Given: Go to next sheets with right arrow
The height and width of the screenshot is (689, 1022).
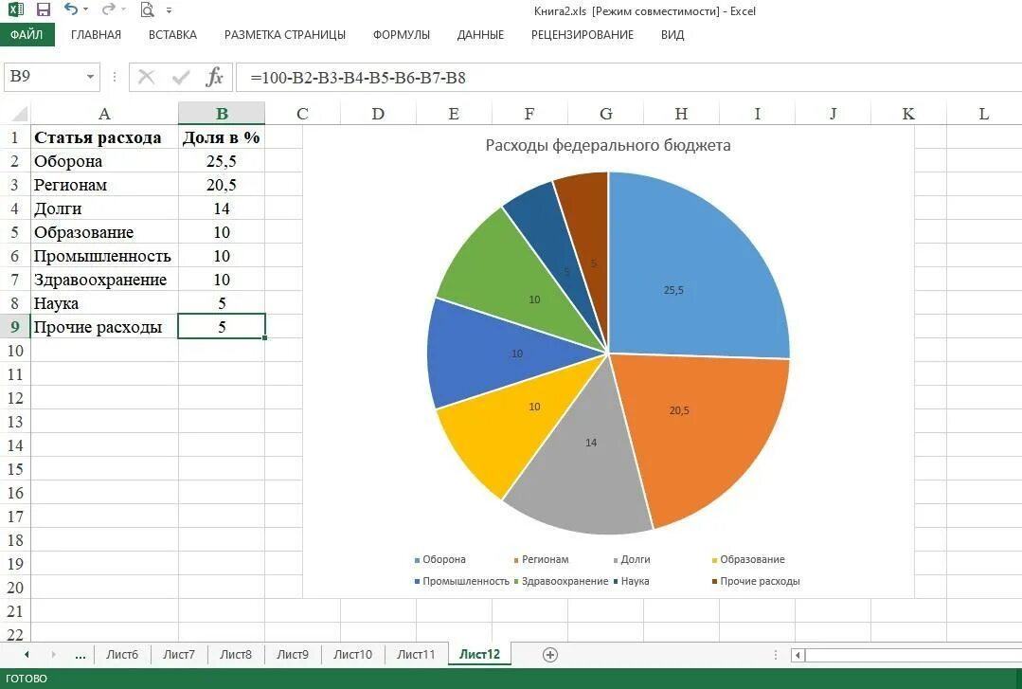Looking at the screenshot, I should [x=53, y=655].
